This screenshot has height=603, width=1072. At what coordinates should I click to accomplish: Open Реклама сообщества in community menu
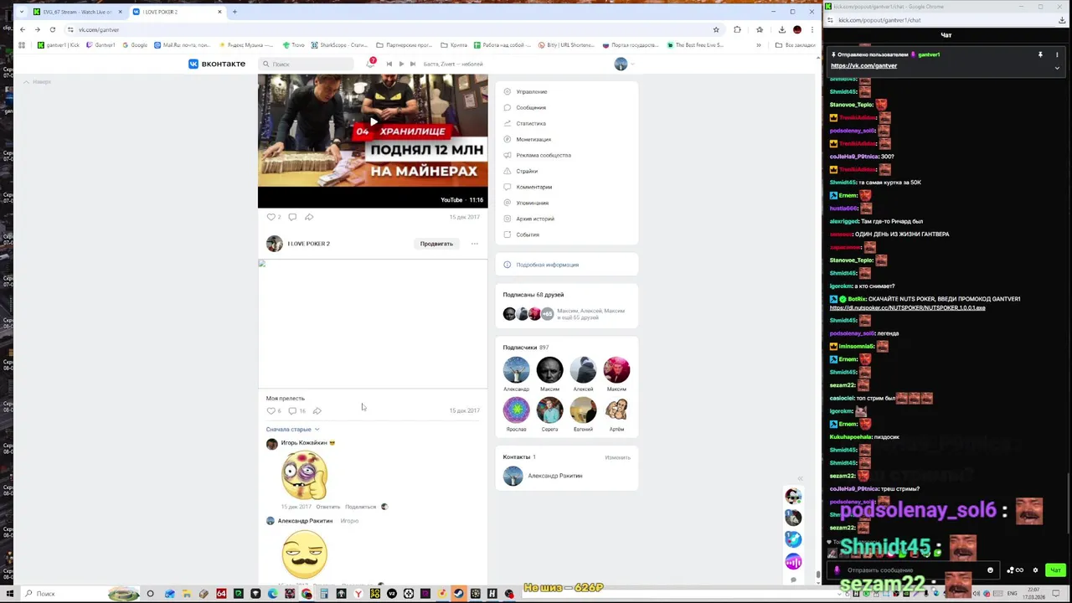pos(544,156)
